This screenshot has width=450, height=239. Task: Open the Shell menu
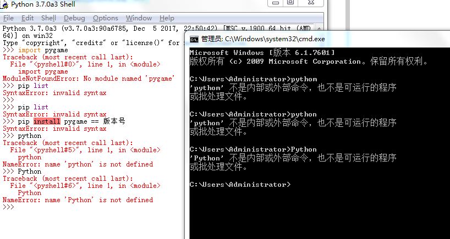(48, 18)
